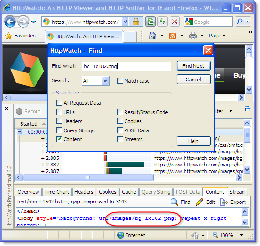Open the Cookies tab
This screenshot has width=260, height=246.
tap(108, 192)
